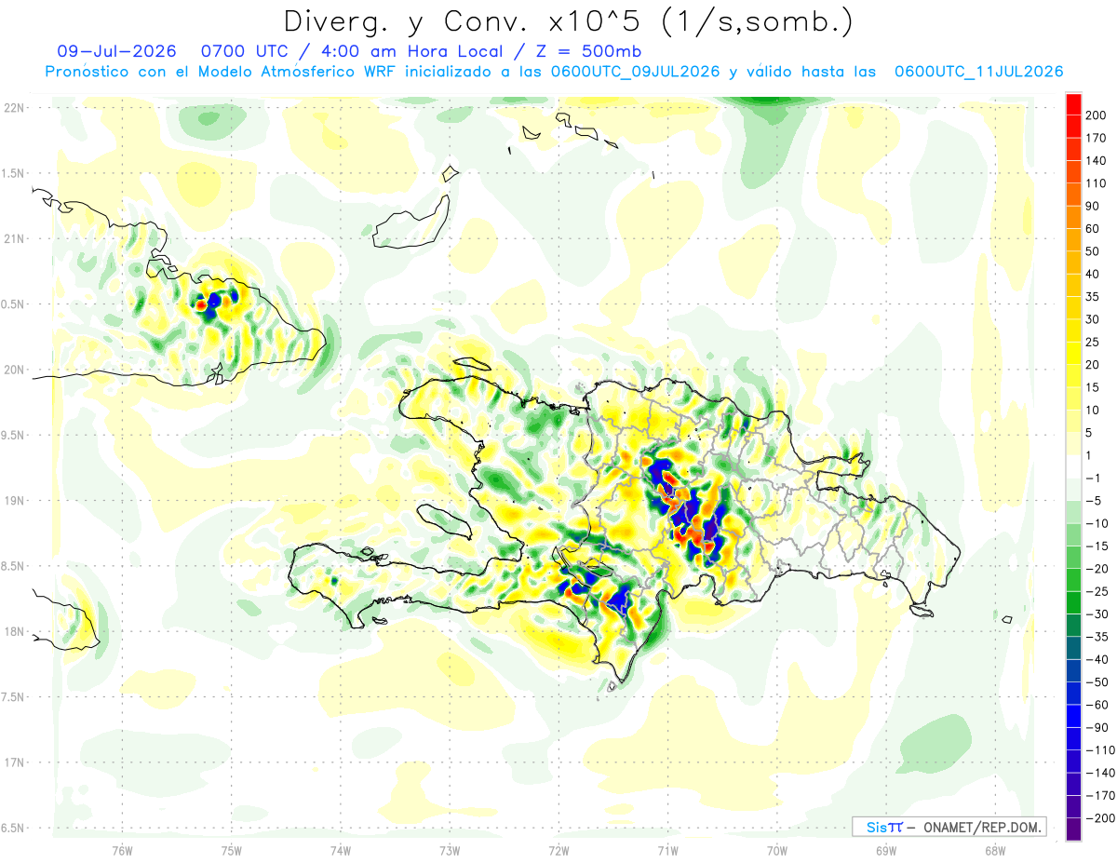Click the '8.5N' latitude label
This screenshot has width=1117, height=863.
tap(13, 566)
